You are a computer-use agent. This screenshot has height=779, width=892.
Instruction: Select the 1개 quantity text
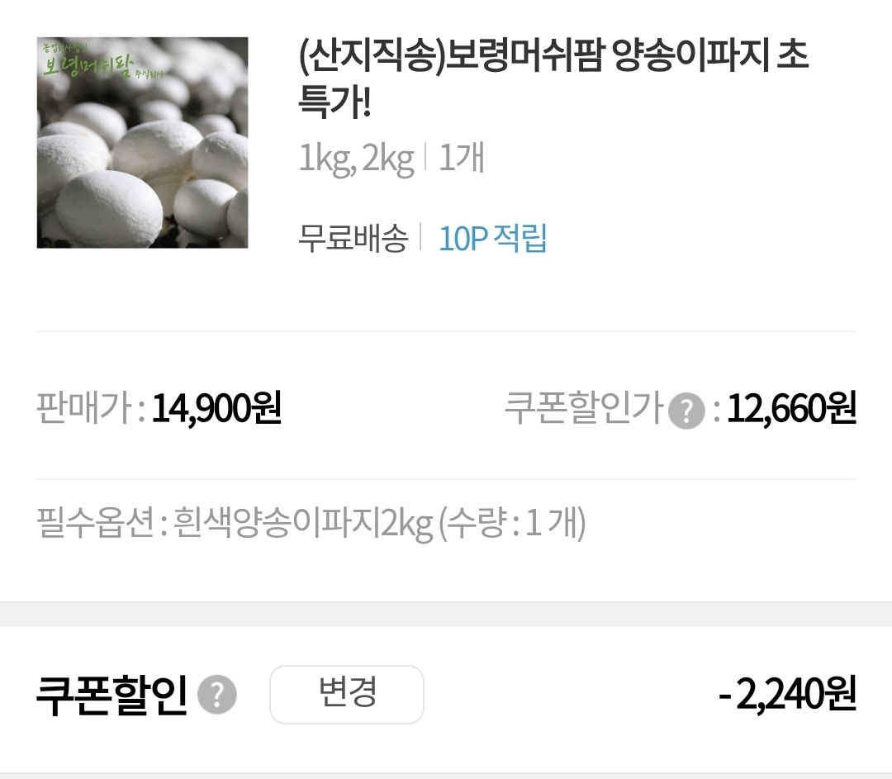[462, 158]
